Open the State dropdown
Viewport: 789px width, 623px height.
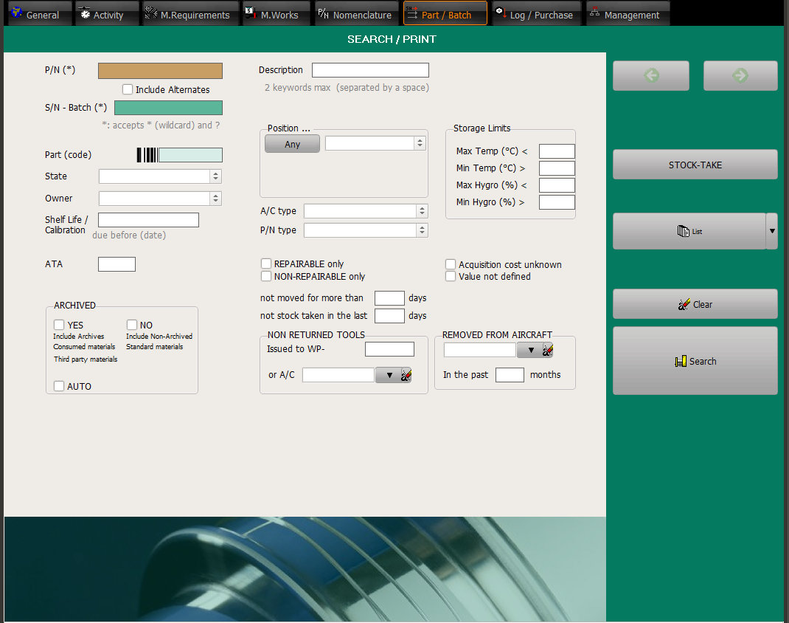[x=216, y=176]
